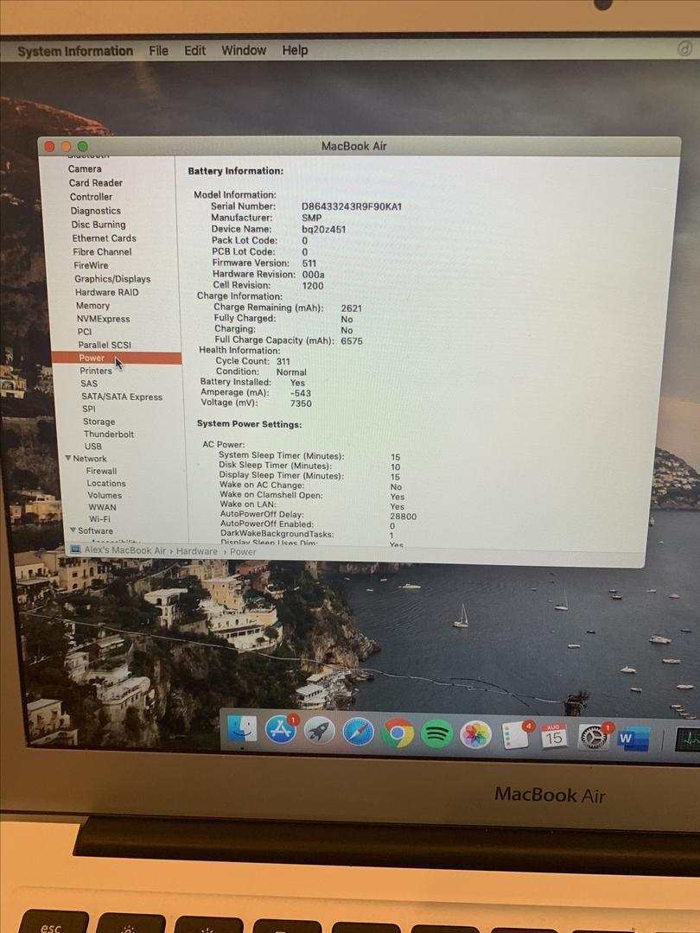Screen dimensions: 700x933
Task: Click Charge Remaining value 2621
Action: point(351,308)
